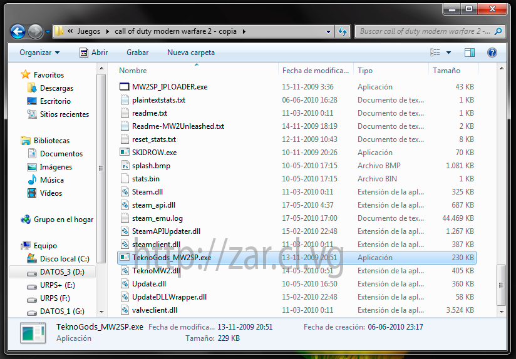Select Steam.dll file icon
Screen dimensions: 516x359
[125, 192]
